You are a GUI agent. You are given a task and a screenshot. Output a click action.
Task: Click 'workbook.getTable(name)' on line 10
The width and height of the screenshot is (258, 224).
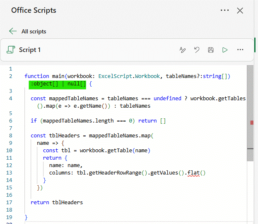(115, 151)
